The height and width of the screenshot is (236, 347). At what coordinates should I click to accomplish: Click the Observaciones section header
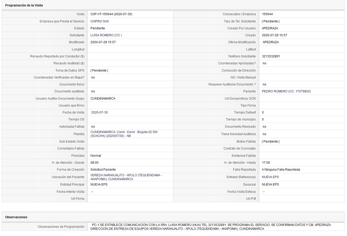click(16, 217)
